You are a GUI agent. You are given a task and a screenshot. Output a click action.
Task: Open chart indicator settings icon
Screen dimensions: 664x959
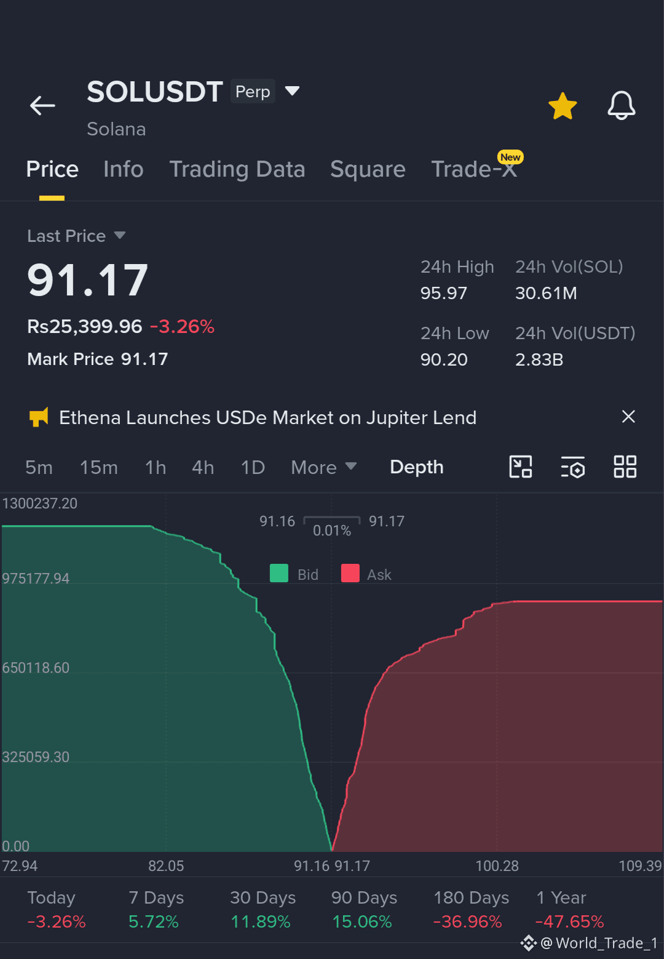tap(572, 467)
